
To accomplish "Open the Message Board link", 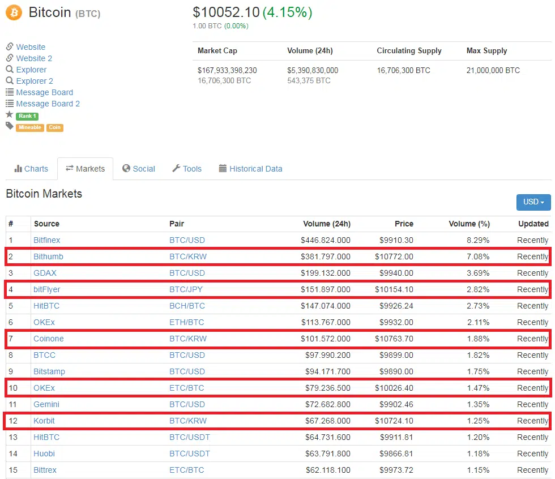I will (x=45, y=92).
